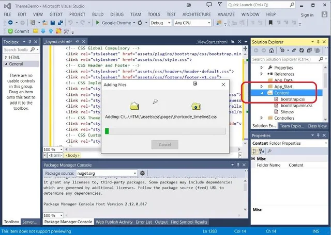This screenshot has width=331, height=235.
Task: Switch to the Class View tab
Action: pyautogui.click(x=317, y=126)
